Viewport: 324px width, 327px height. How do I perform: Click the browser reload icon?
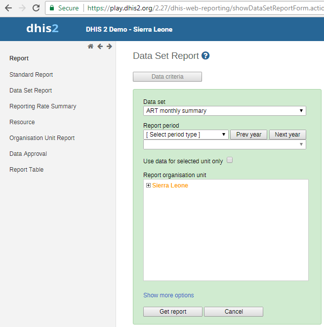(36, 8)
